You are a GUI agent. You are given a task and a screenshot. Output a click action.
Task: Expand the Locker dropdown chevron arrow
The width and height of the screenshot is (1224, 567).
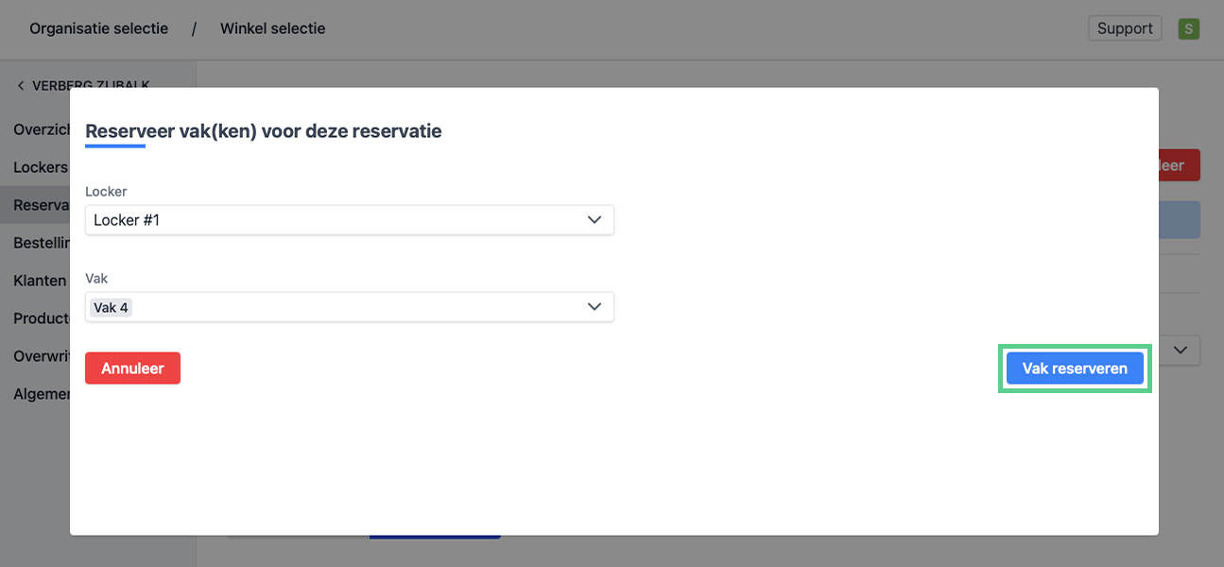(595, 220)
